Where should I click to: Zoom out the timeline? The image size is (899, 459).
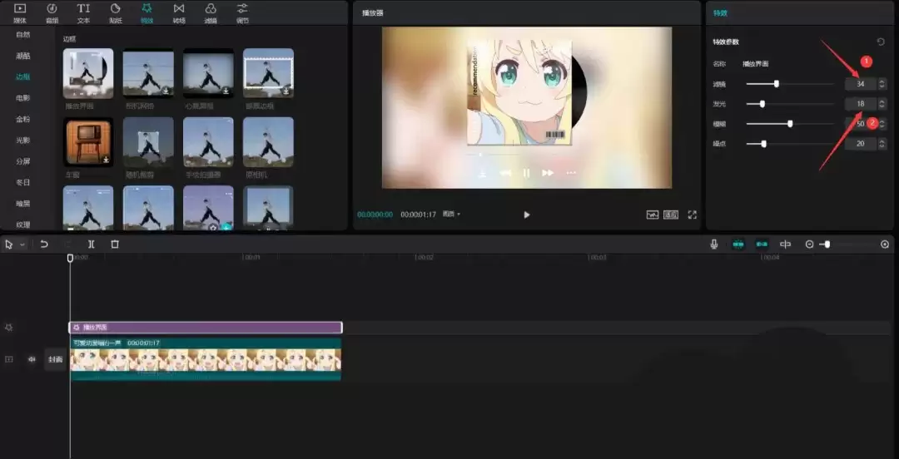click(x=809, y=244)
